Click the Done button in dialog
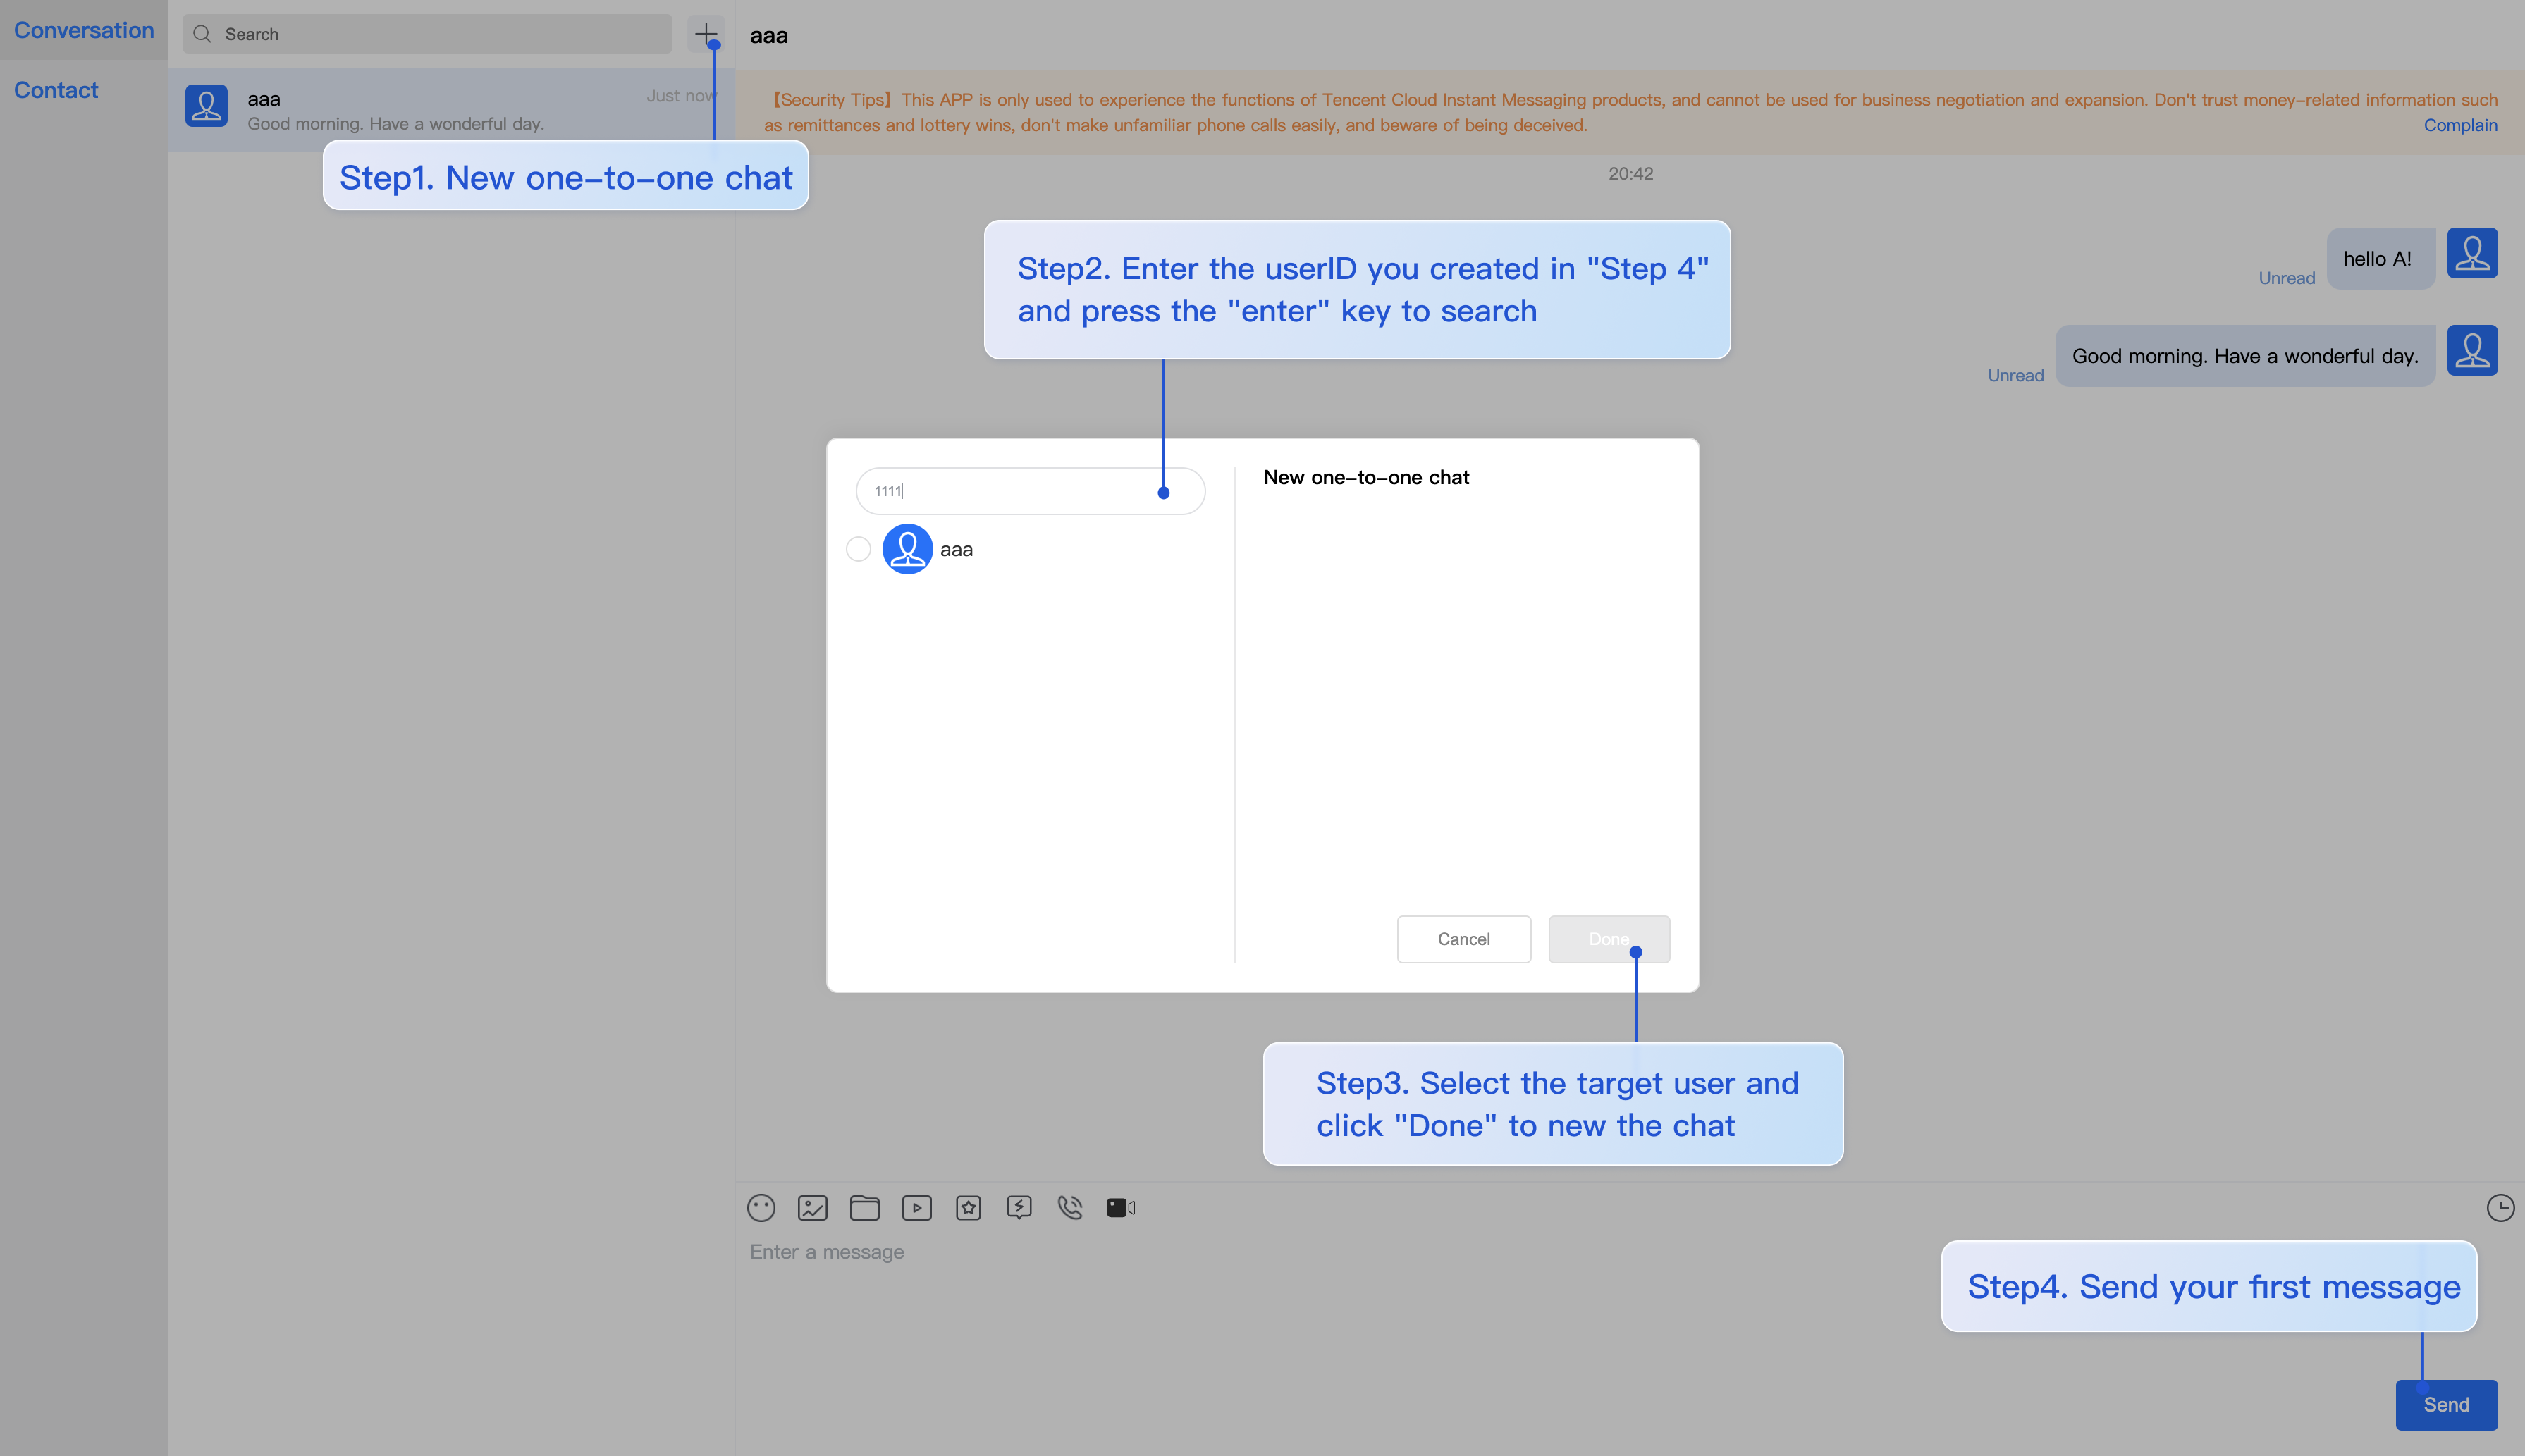This screenshot has height=1456, width=2525. (1608, 939)
